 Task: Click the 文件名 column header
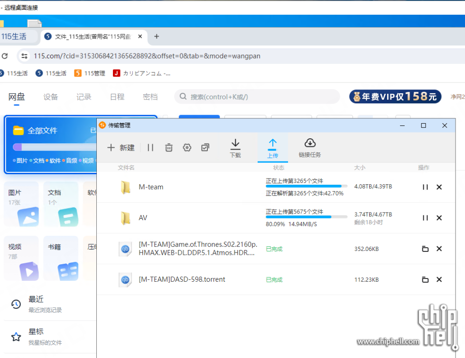126,168
